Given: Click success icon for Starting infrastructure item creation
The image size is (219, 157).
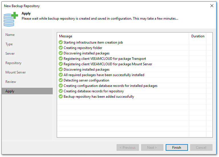Looking at the screenshot, I should [x=61, y=42].
